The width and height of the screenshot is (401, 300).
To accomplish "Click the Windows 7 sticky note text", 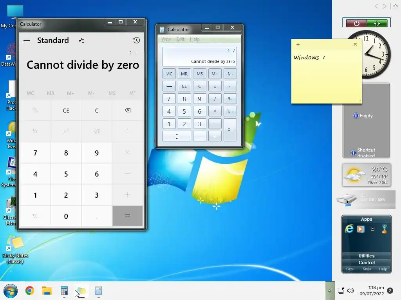I will point(309,57).
